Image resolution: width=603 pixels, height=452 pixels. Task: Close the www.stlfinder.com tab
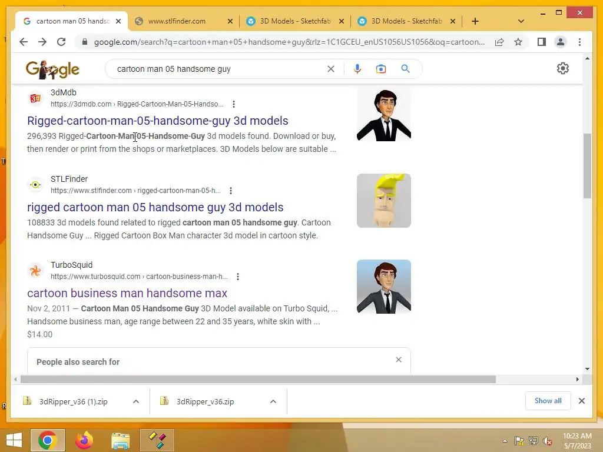230,21
